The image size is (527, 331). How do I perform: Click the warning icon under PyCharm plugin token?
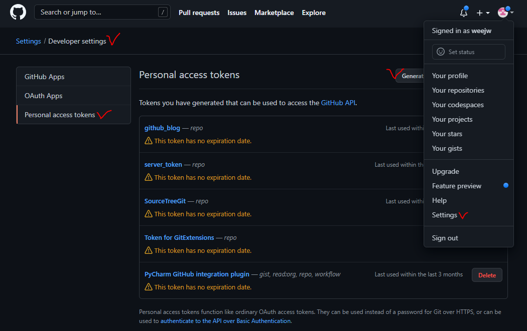point(148,287)
